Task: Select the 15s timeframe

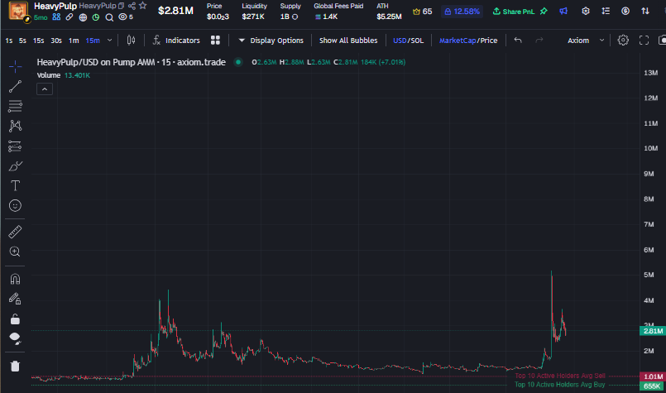Action: pyautogui.click(x=38, y=41)
